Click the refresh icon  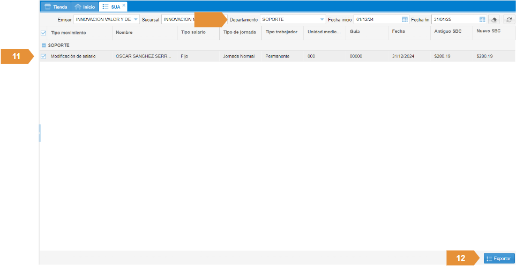point(508,19)
